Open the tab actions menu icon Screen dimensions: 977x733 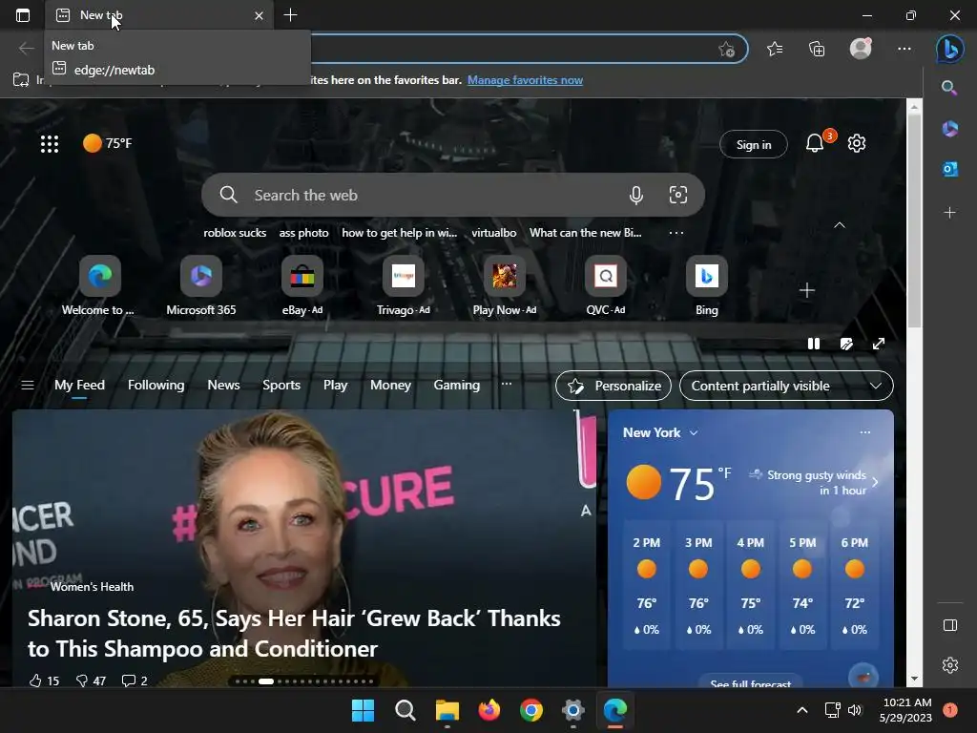[x=23, y=15]
